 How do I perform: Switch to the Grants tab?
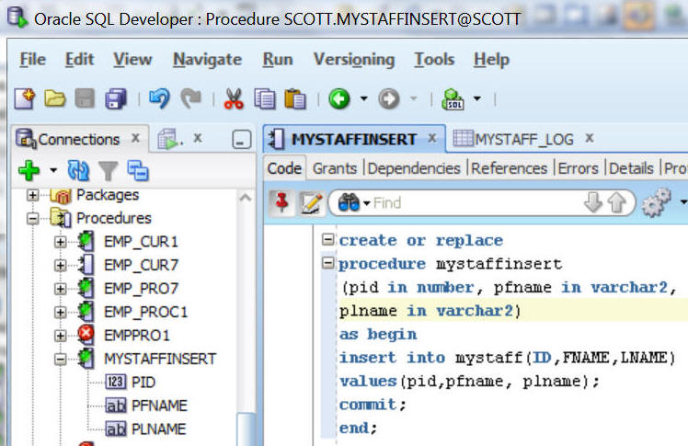[335, 168]
